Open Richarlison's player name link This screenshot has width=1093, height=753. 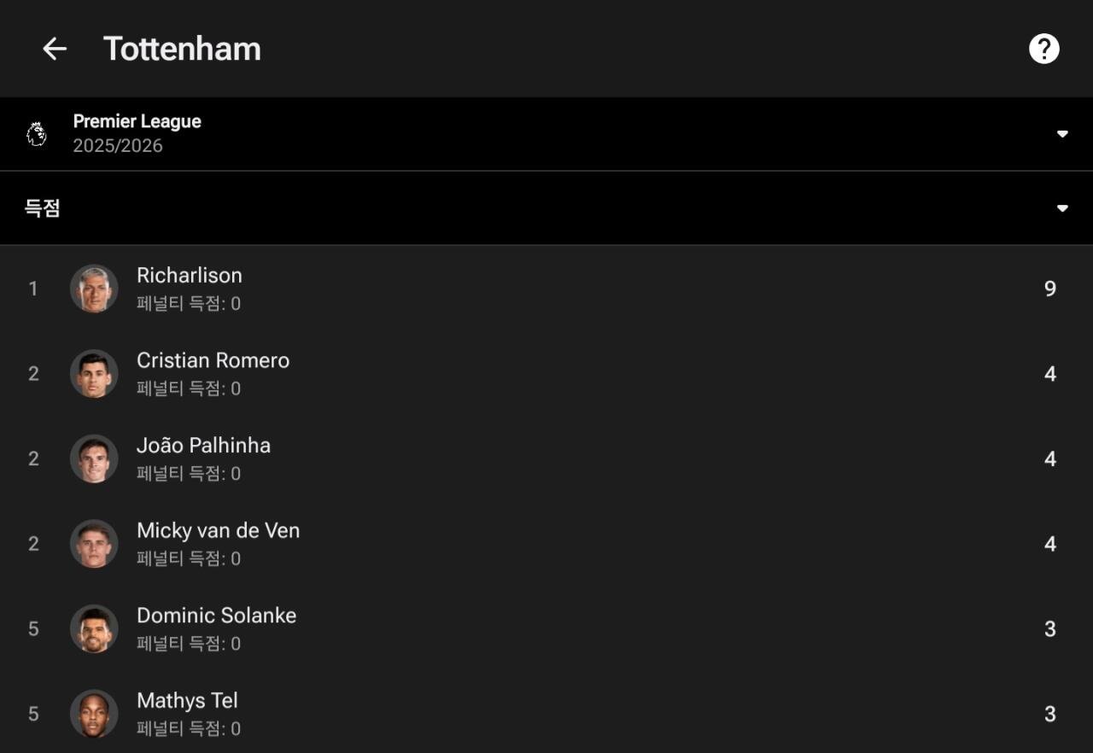click(x=190, y=276)
